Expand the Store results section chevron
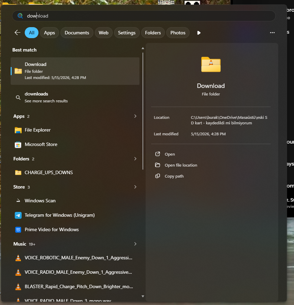The width and height of the screenshot is (294, 305). (x=135, y=187)
